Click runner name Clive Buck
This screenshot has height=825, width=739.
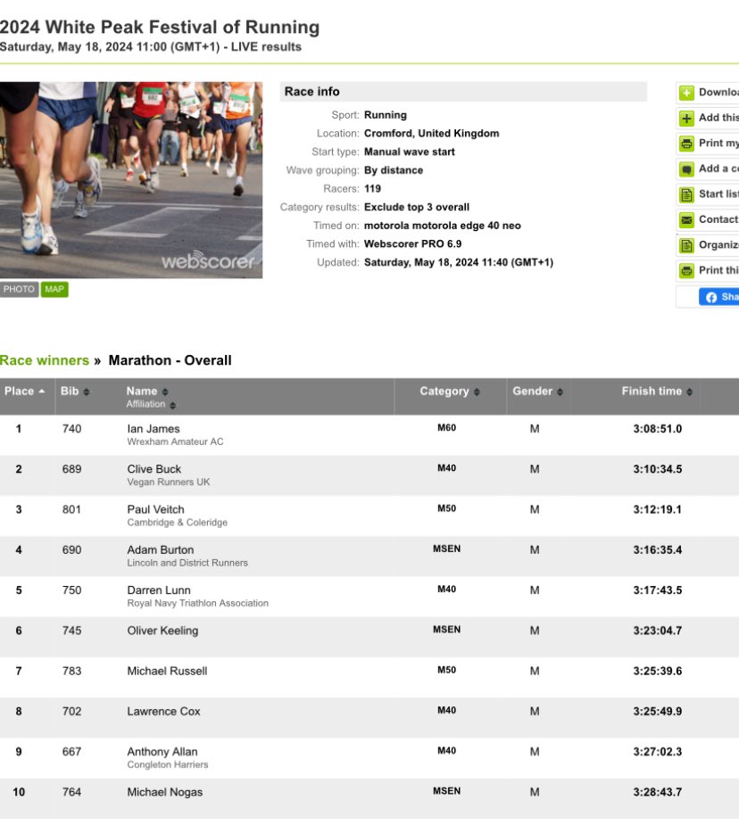154,469
